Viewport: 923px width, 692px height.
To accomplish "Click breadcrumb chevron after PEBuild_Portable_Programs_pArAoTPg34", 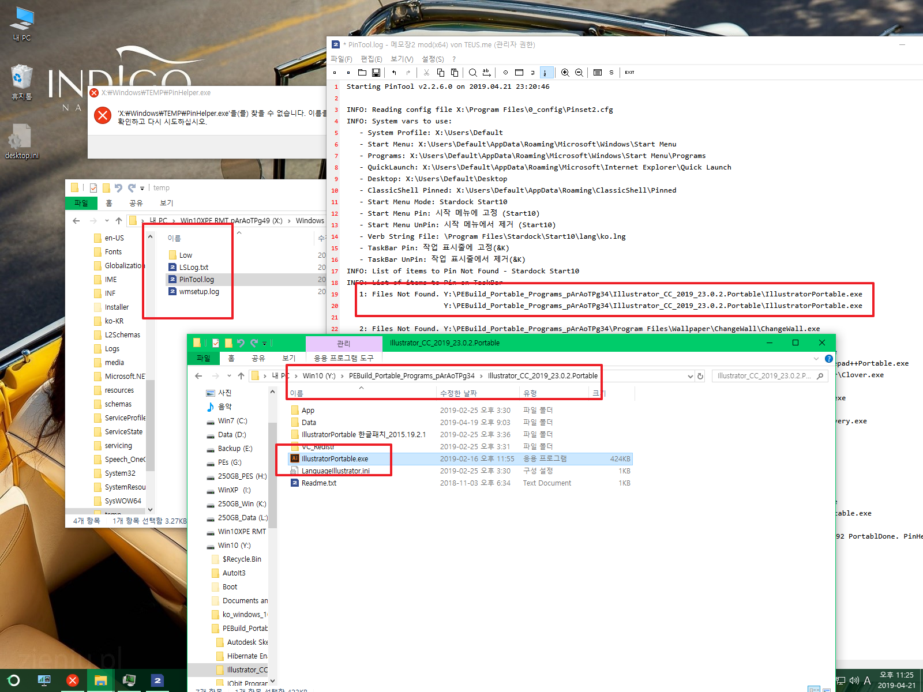I will coord(481,376).
